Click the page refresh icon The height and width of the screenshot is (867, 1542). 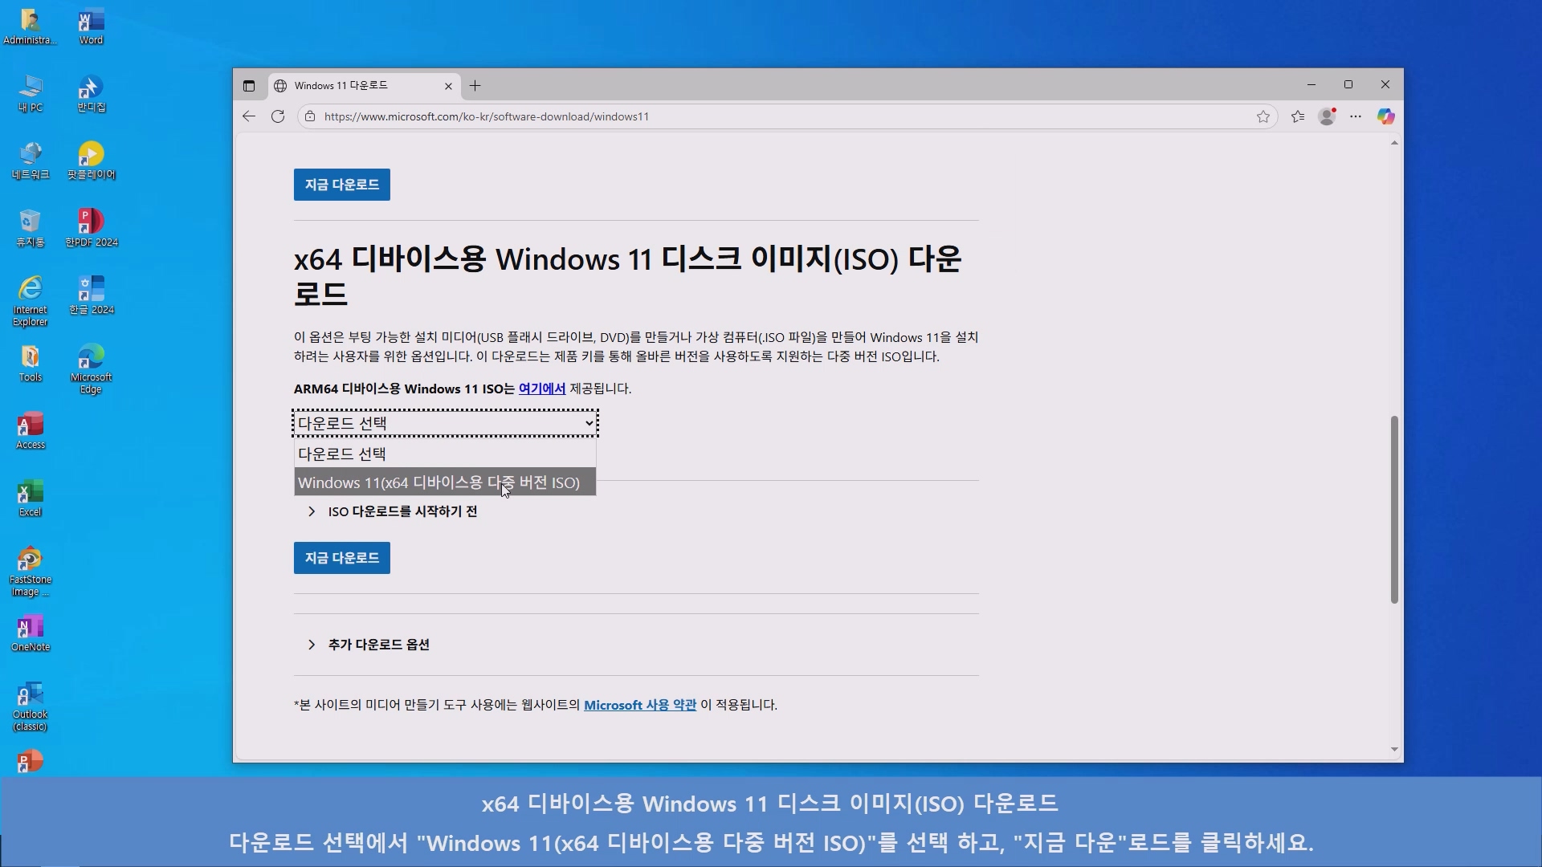point(278,116)
